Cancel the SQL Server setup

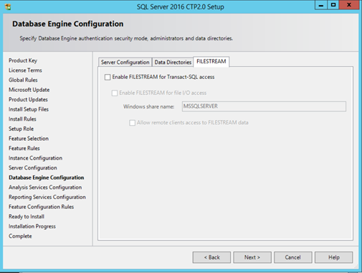(x=293, y=257)
